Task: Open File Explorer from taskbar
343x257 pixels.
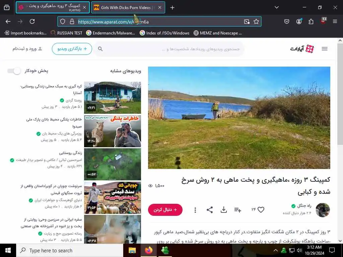Action: [x=132, y=250]
